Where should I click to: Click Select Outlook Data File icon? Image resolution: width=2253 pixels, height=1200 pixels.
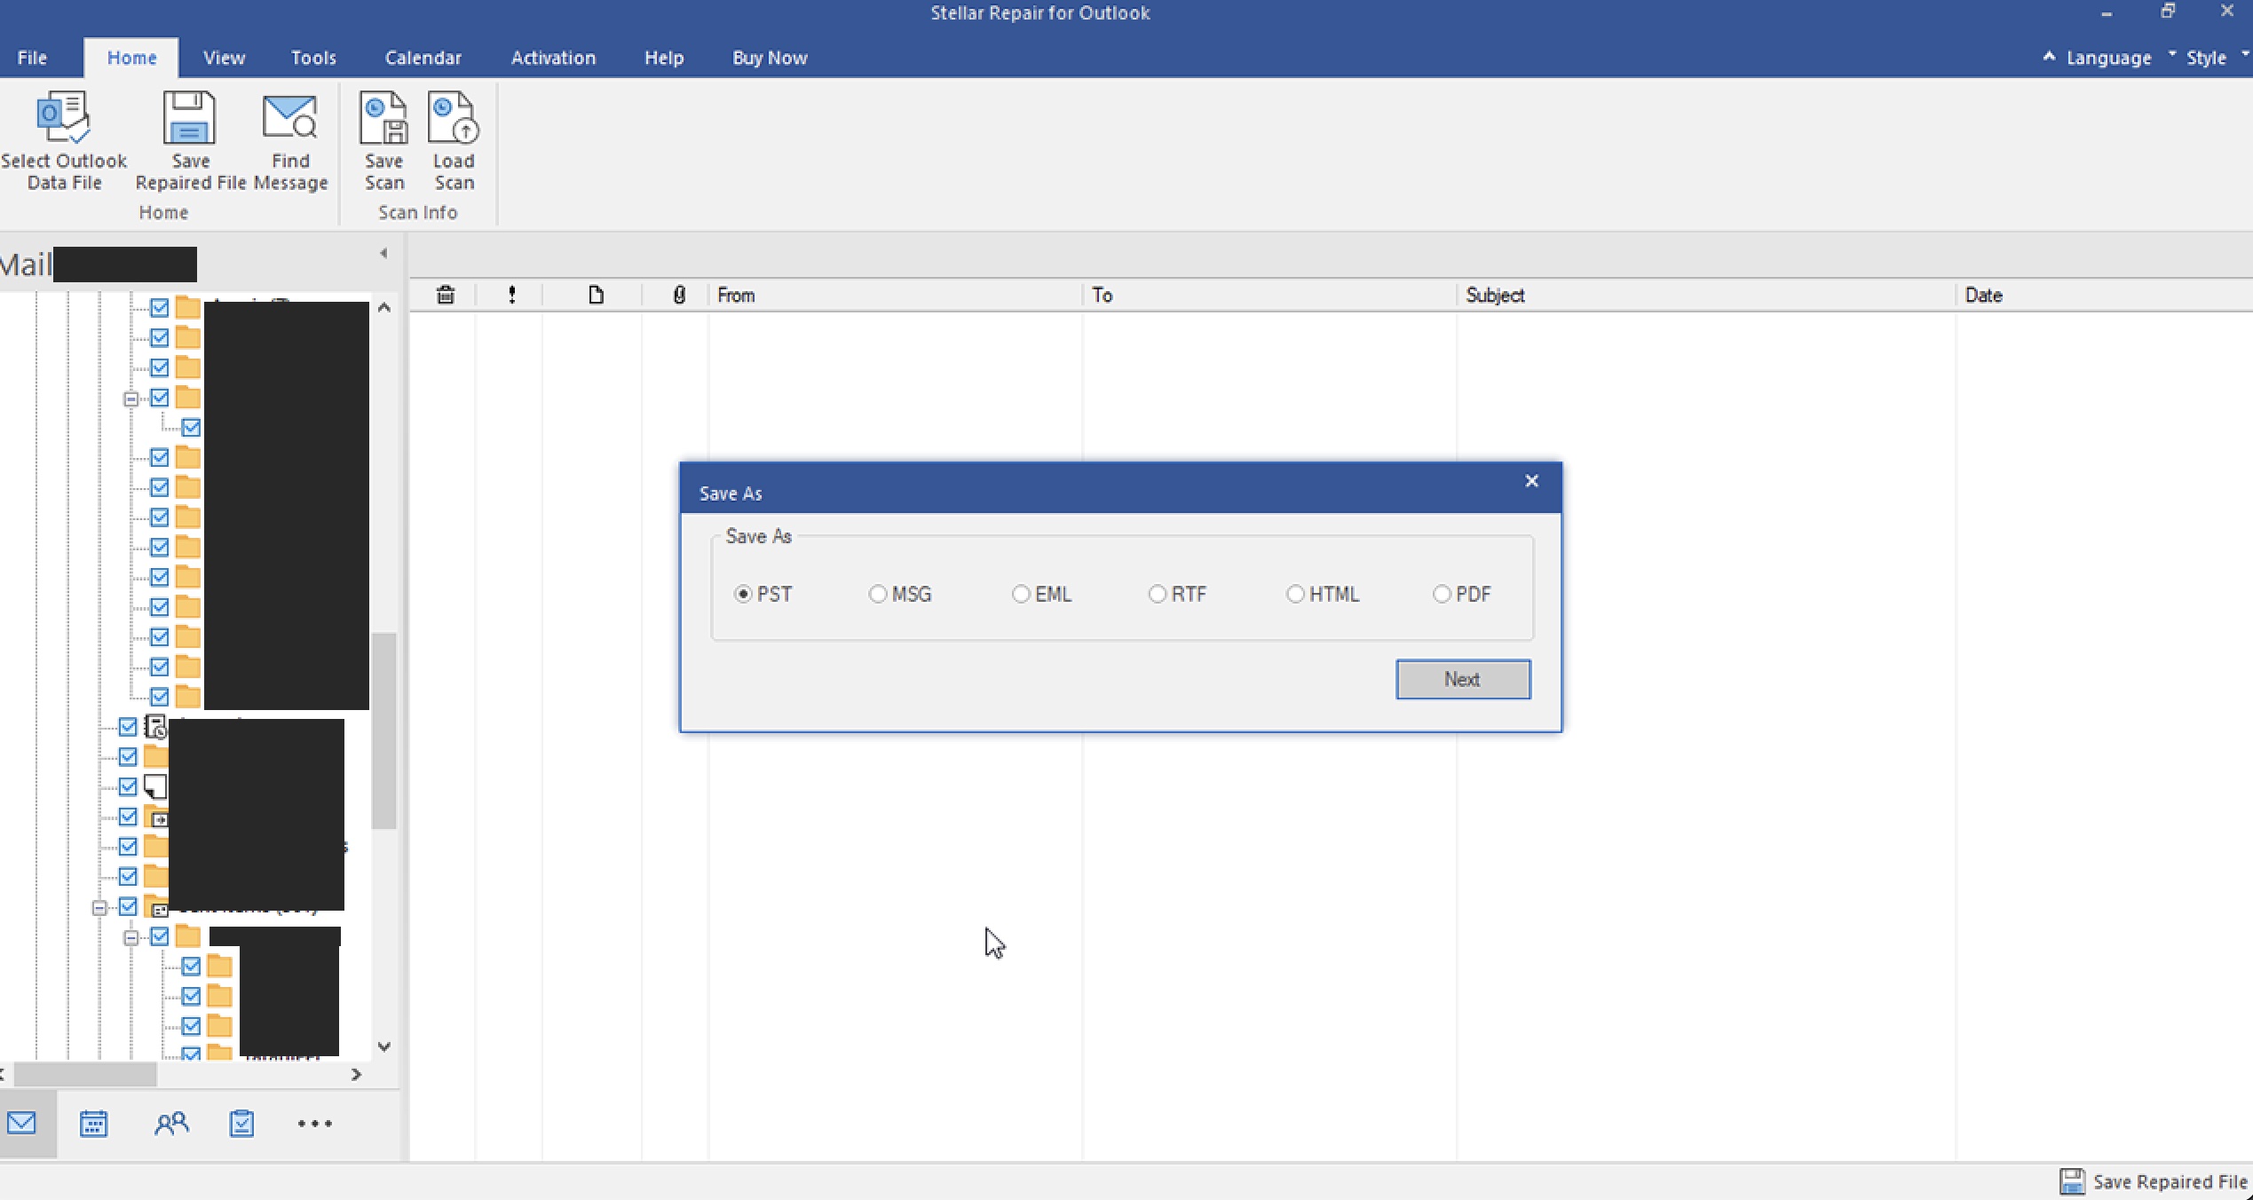pos(63,117)
